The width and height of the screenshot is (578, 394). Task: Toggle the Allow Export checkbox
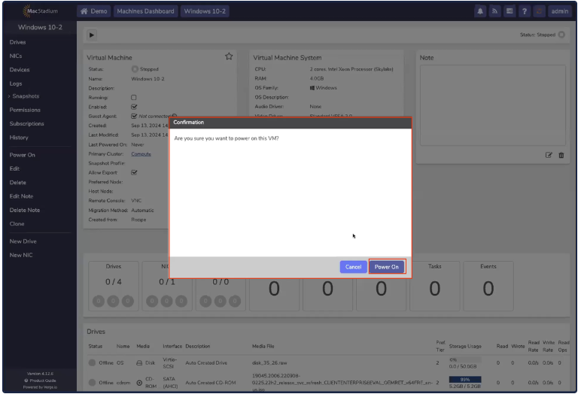(x=134, y=172)
